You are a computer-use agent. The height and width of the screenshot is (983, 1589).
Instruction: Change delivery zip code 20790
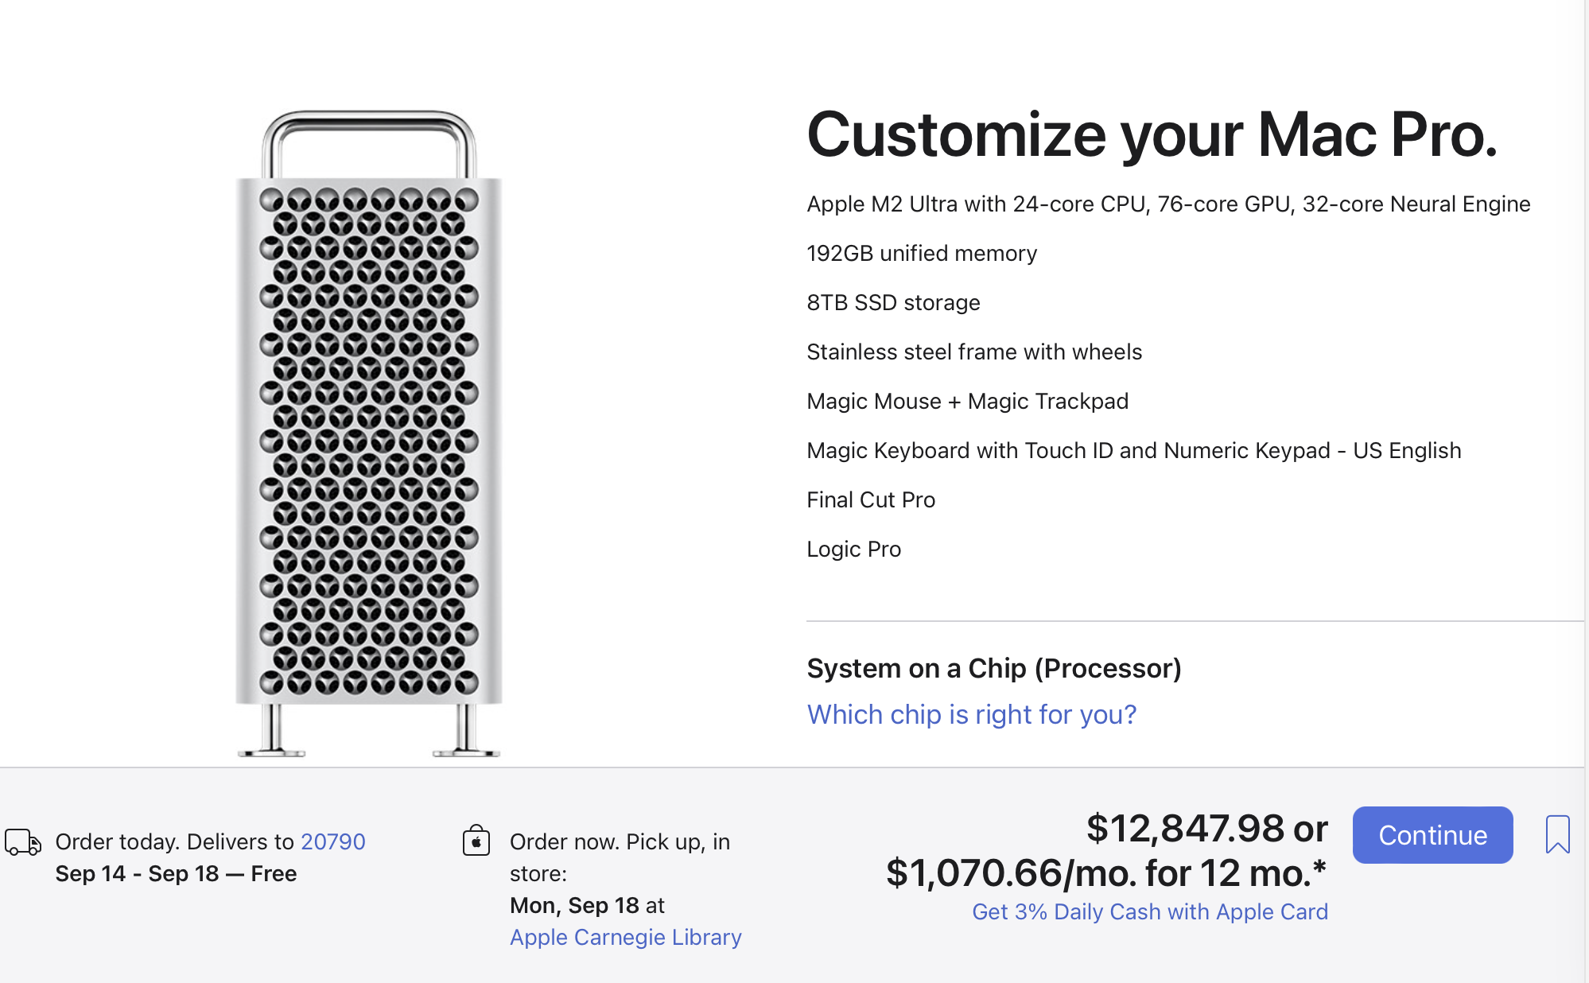332,841
